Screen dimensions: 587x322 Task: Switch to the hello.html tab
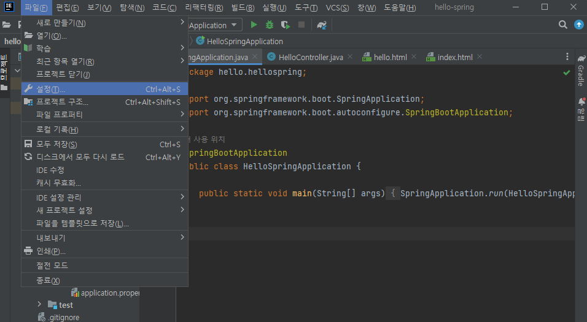390,57
